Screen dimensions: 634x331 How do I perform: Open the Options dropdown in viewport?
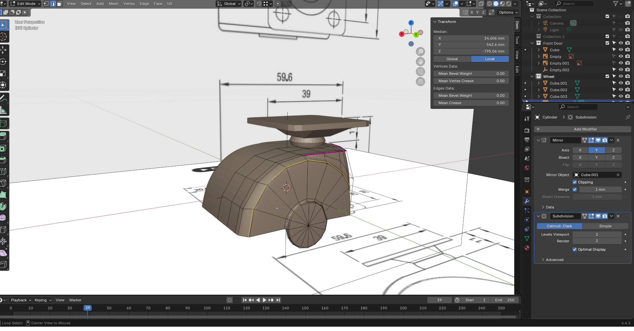coord(509,12)
